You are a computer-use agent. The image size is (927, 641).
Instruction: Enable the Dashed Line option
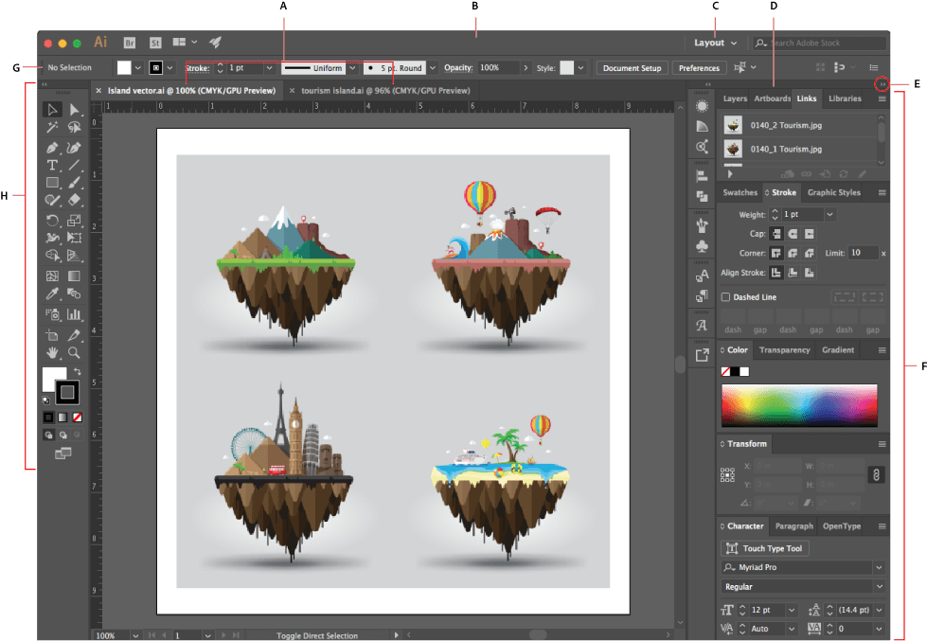[725, 296]
